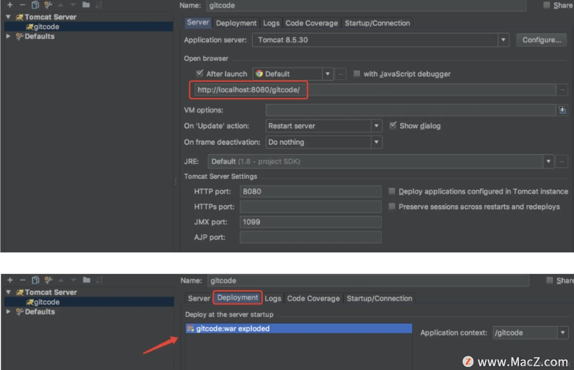Viewport: 574px width, 370px height.
Task: Expand Defaults tree node in bottom dialog
Action: point(8,311)
